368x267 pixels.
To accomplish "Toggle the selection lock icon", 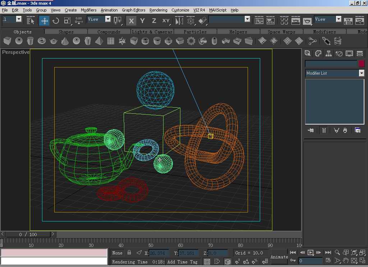I will pyautogui.click(x=129, y=253).
